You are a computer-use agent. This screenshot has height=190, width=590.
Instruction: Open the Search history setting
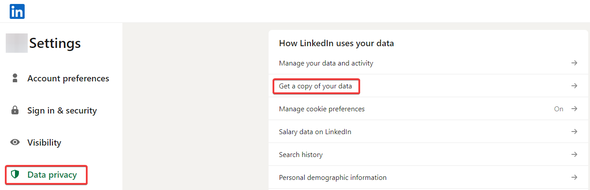click(301, 154)
